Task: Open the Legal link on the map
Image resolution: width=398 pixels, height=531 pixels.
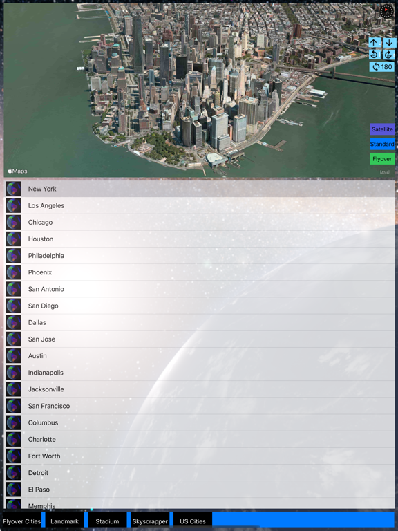Action: [x=384, y=171]
